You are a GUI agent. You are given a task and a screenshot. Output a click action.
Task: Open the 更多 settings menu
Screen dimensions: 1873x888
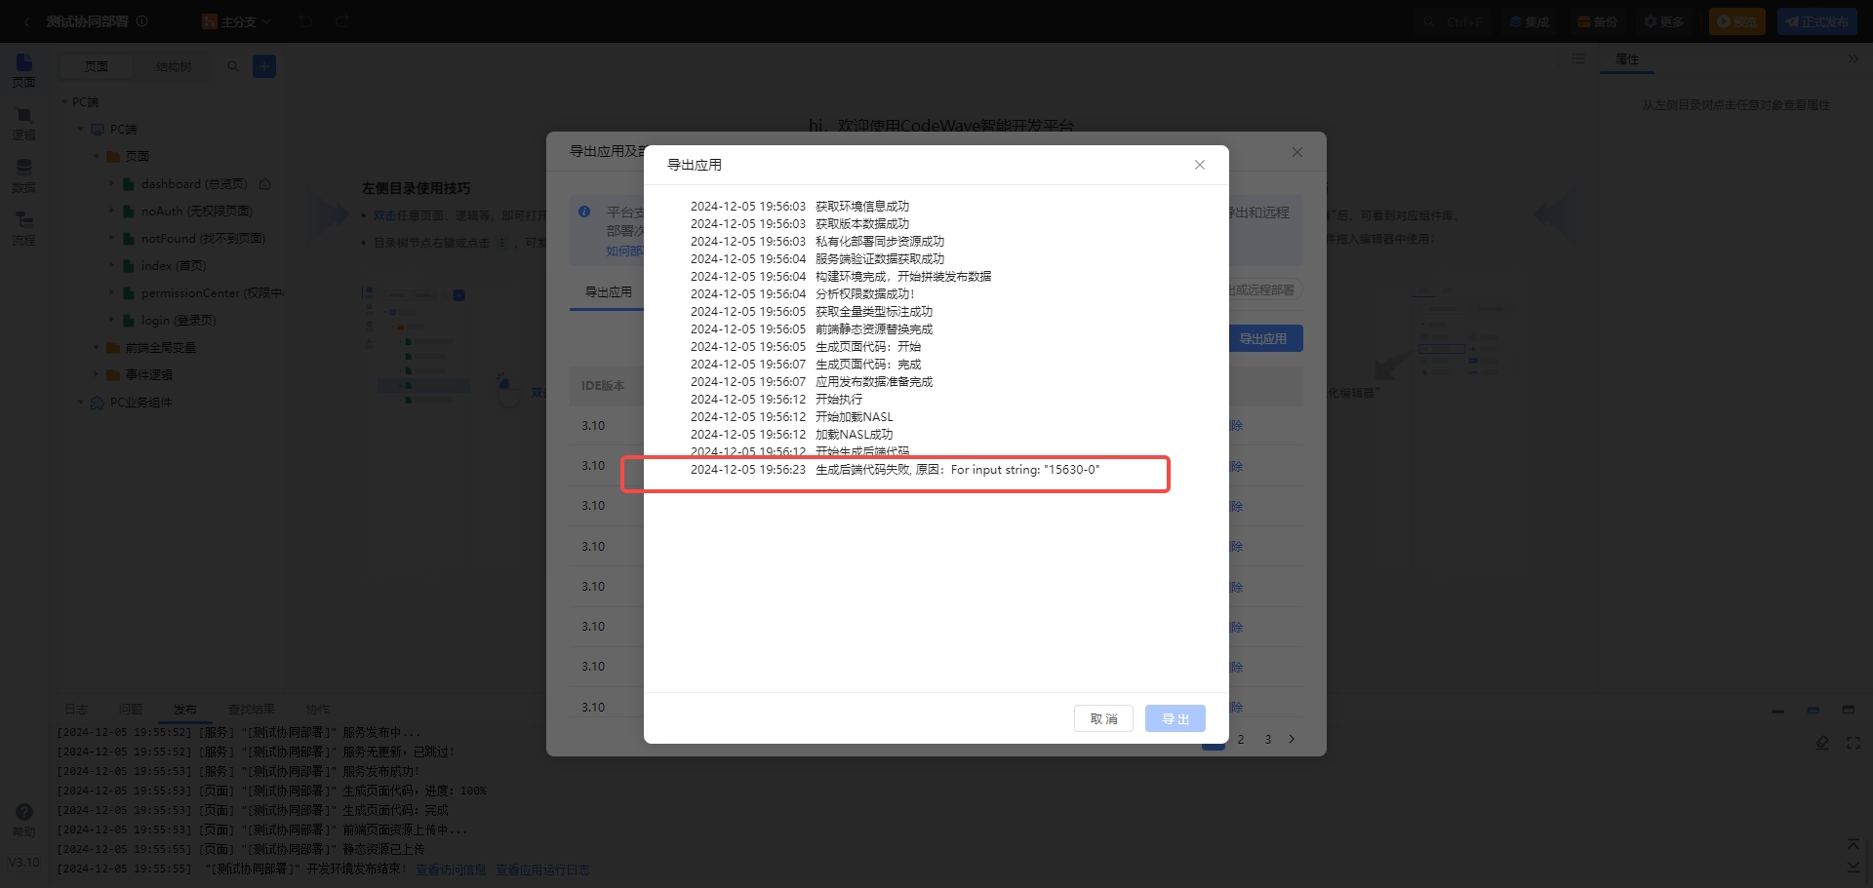click(x=1664, y=21)
